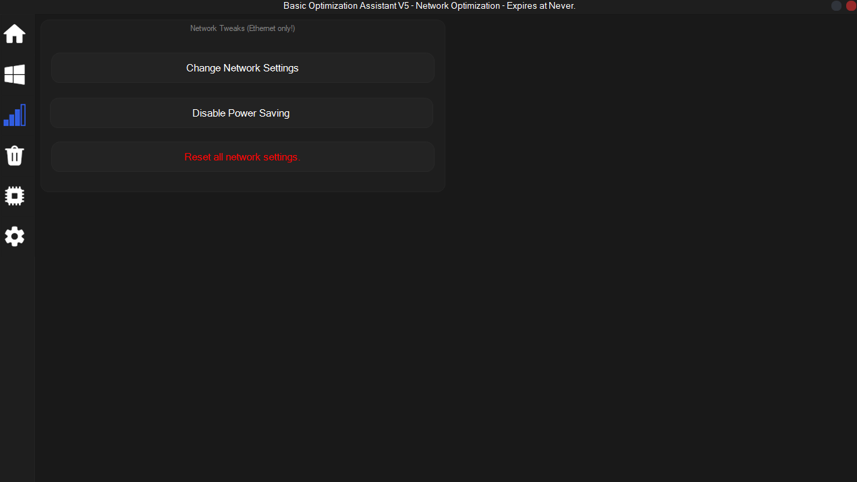Click blank title bar area left of title

[x=135, y=6]
